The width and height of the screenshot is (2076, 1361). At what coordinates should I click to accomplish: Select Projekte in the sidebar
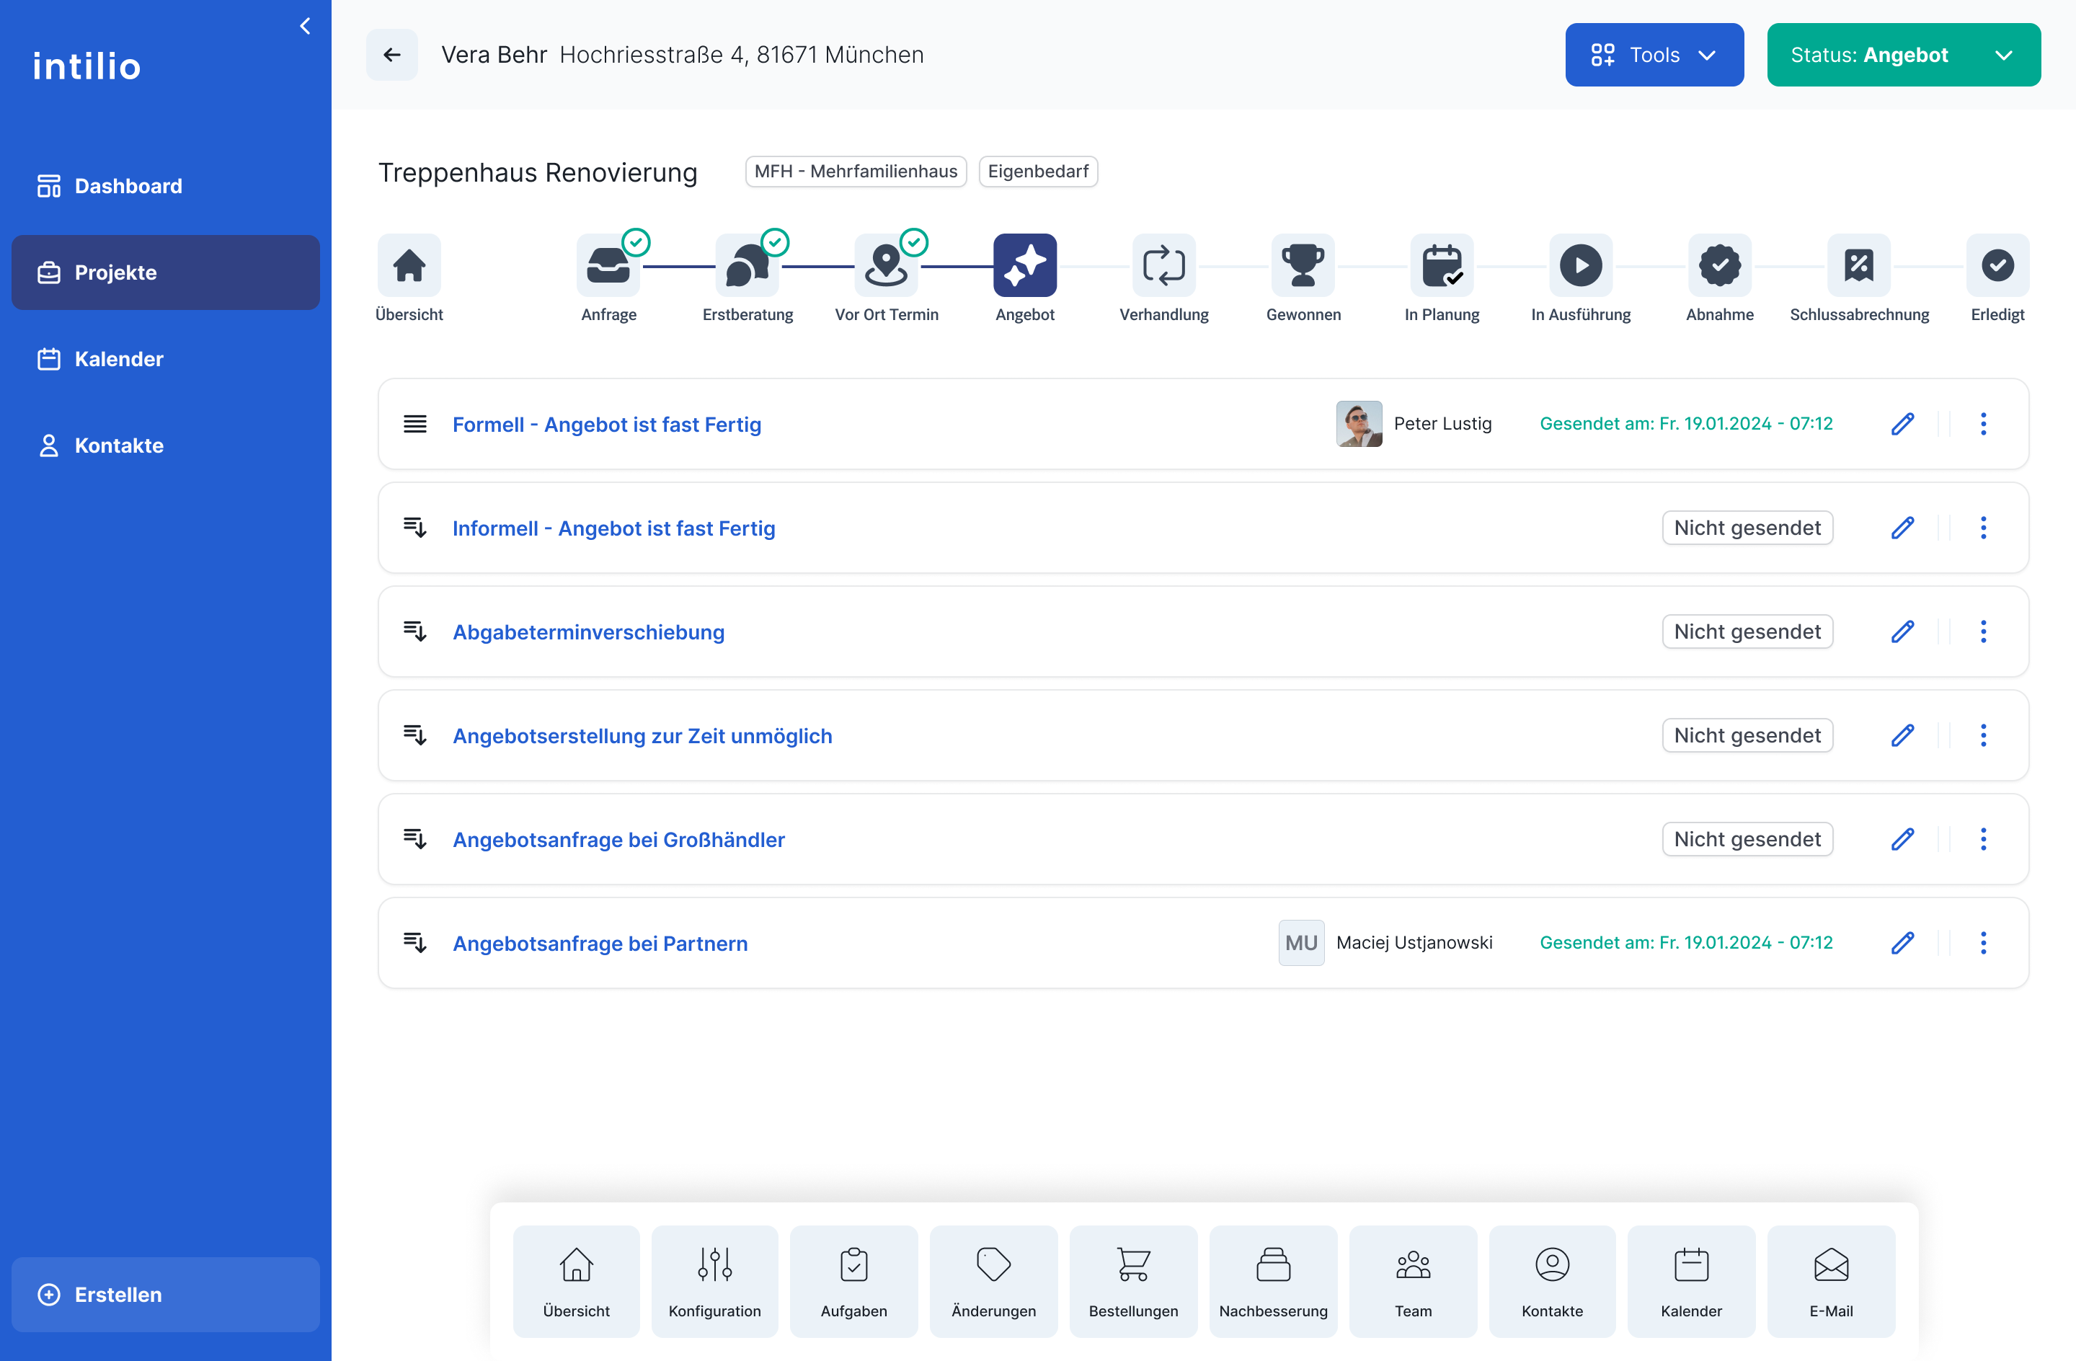click(x=166, y=272)
